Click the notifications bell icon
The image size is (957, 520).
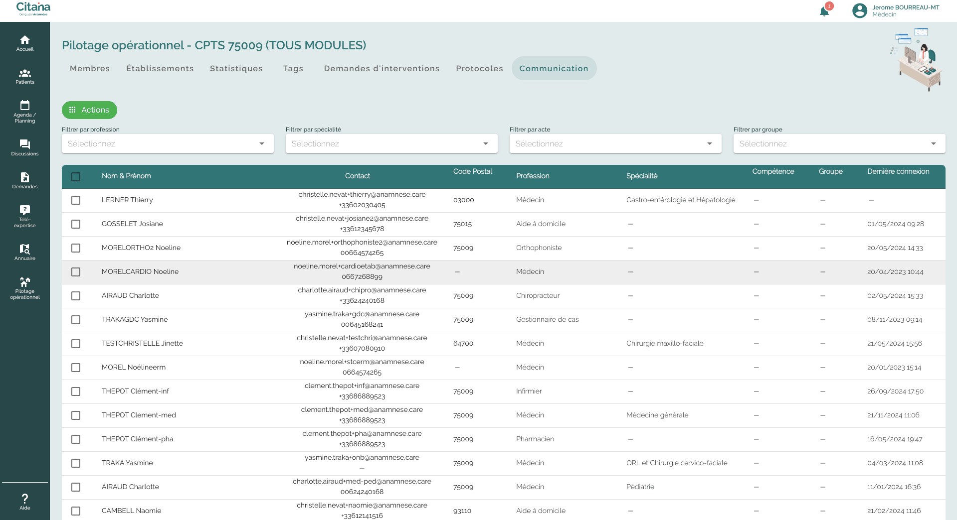pos(824,11)
